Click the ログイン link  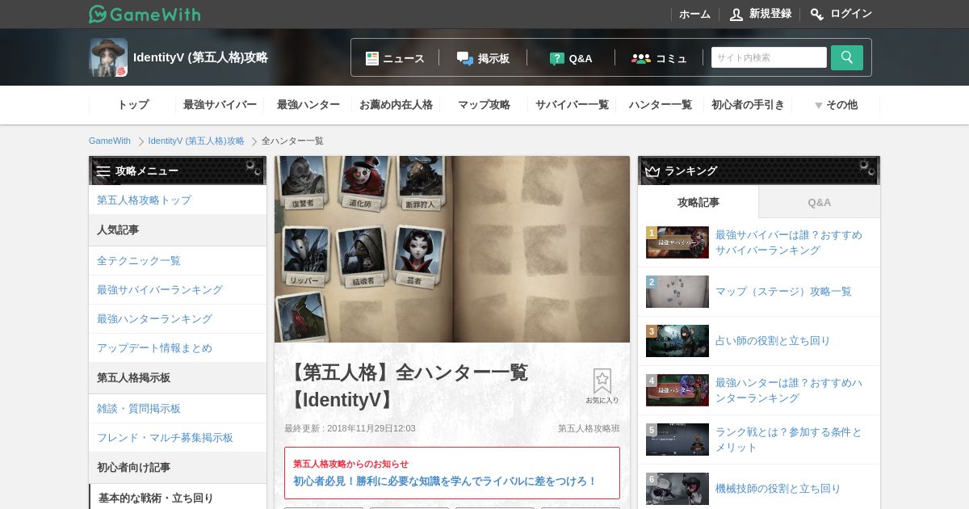click(x=851, y=14)
